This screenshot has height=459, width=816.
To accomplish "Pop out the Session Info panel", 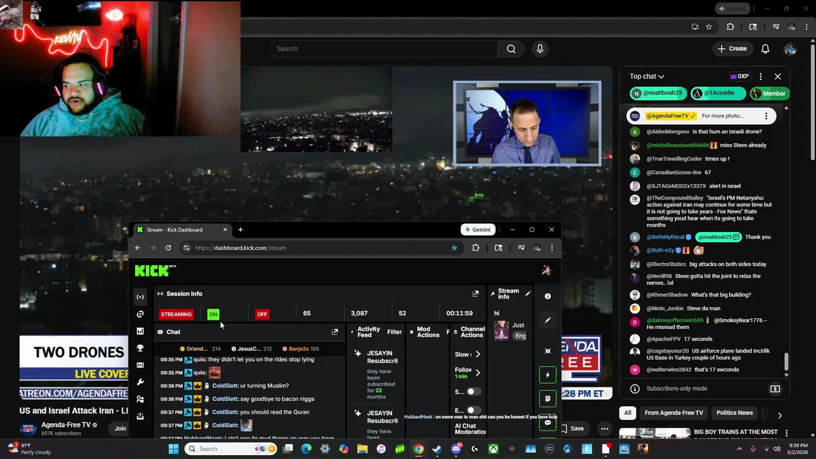I will (x=475, y=294).
